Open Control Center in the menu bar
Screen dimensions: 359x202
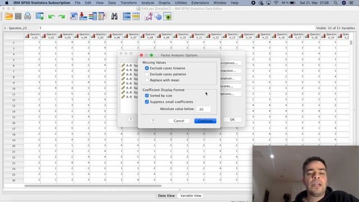[352, 3]
